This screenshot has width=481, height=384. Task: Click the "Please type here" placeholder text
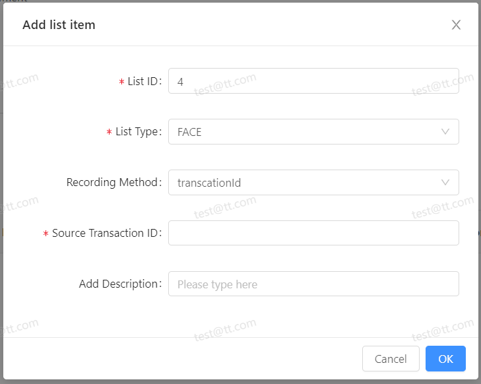click(x=217, y=284)
